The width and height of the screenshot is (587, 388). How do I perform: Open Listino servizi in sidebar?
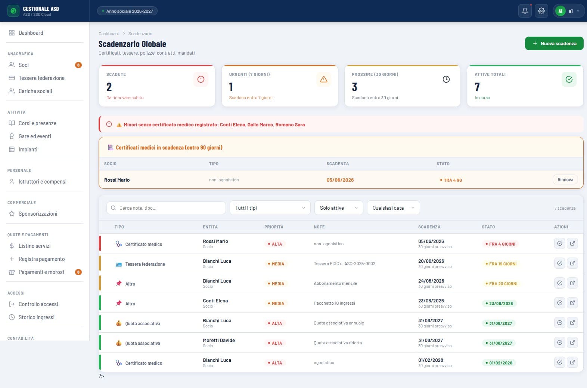coord(45,246)
